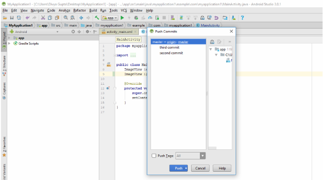Viewport: 323px width, 180px height.
Task: Open the Structure side tool window
Action: [x=4, y=65]
